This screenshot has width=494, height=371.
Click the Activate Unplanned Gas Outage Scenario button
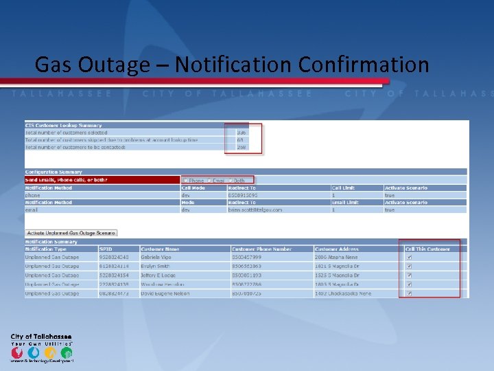(x=71, y=233)
